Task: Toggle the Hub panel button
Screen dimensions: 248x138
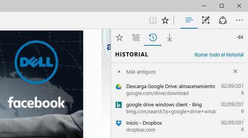Action: 189,20
